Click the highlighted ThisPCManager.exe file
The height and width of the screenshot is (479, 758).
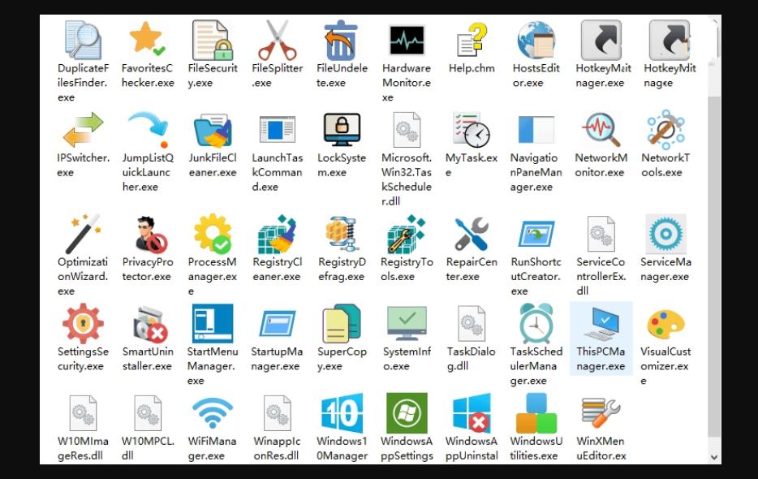(601, 336)
